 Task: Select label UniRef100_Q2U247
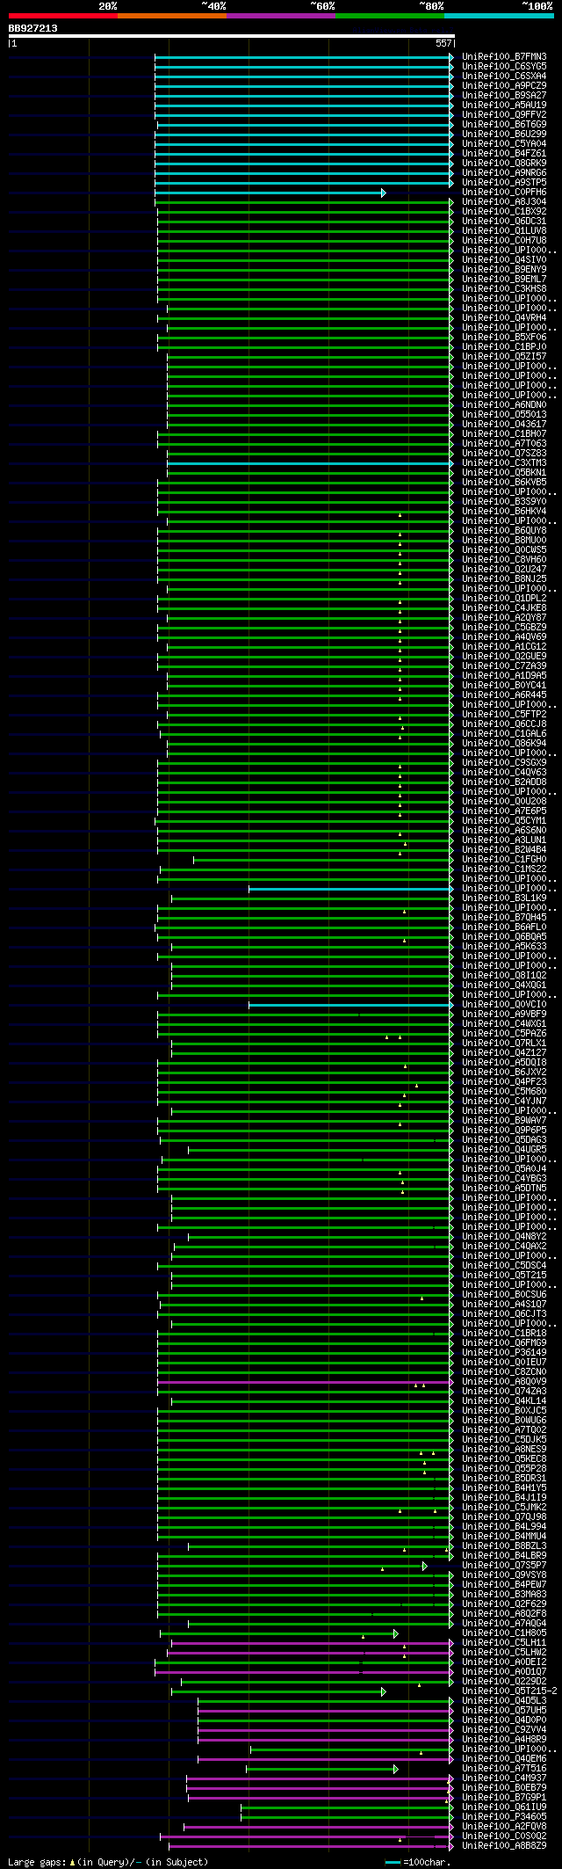tap(504, 570)
